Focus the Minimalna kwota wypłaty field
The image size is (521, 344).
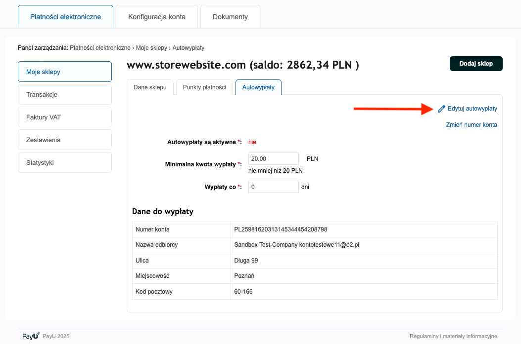click(x=273, y=159)
